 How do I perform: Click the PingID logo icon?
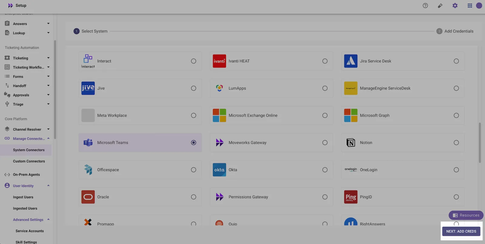(x=351, y=197)
